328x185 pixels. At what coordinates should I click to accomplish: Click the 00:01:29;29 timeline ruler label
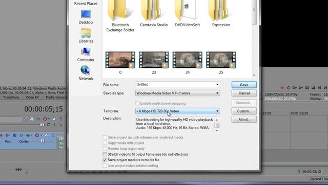tap(299, 113)
